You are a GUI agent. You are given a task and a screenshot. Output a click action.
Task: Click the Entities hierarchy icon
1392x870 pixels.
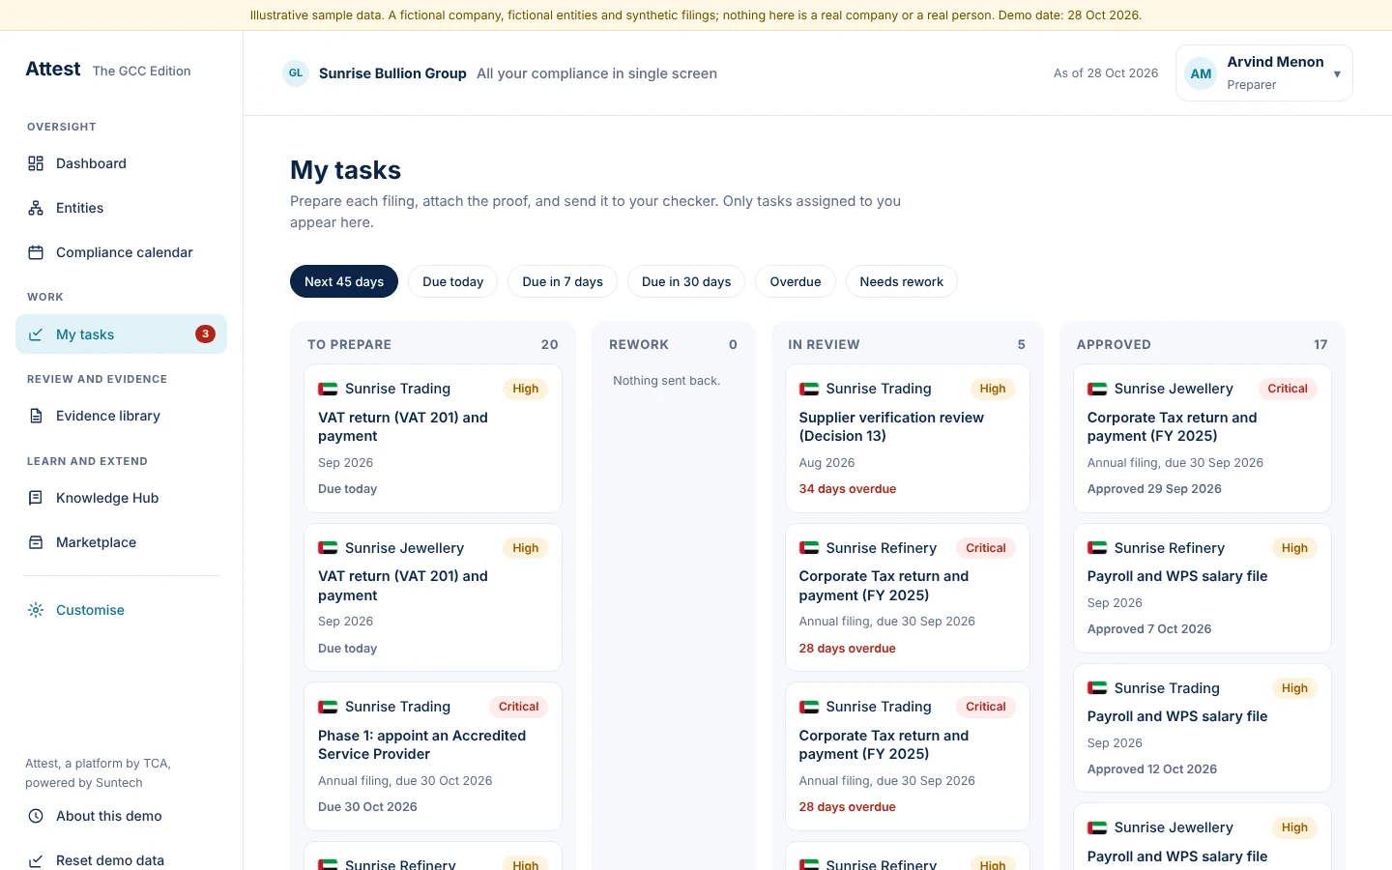(x=36, y=208)
